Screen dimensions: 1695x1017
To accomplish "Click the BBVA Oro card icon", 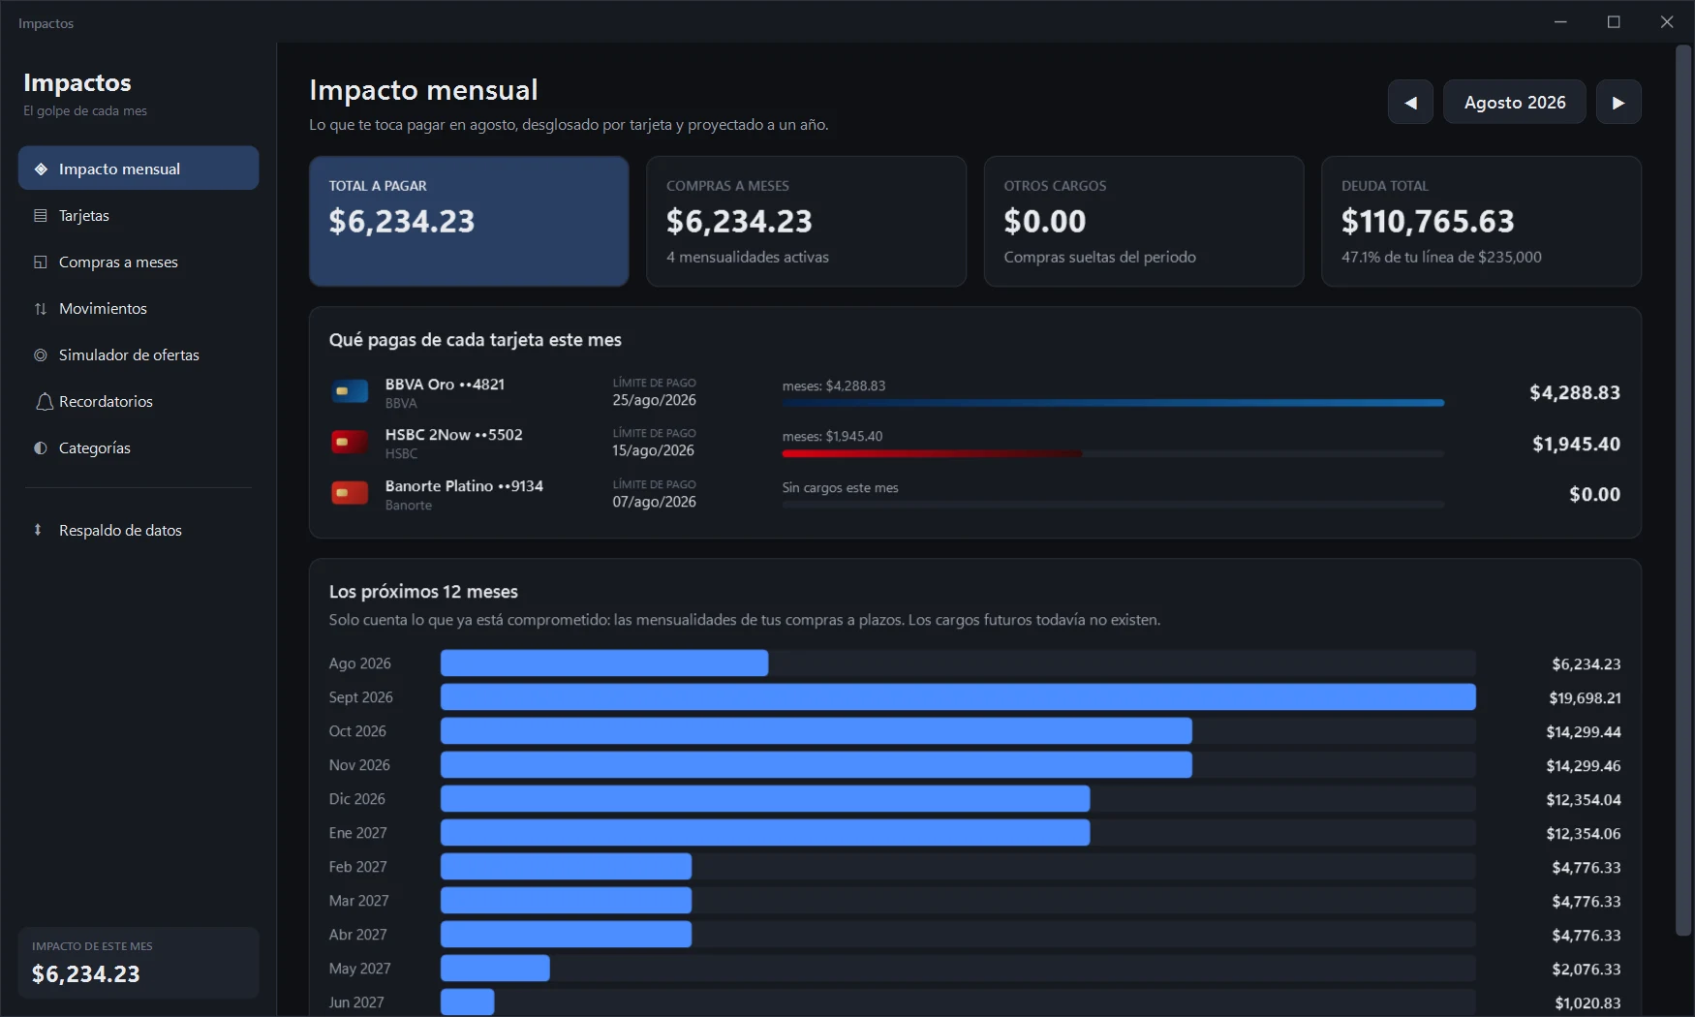I will coord(350,391).
